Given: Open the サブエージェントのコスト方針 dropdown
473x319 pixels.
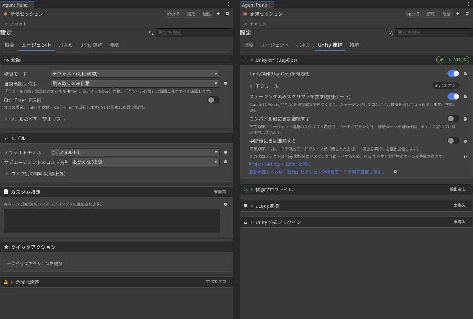Looking at the screenshot, I should point(145,162).
